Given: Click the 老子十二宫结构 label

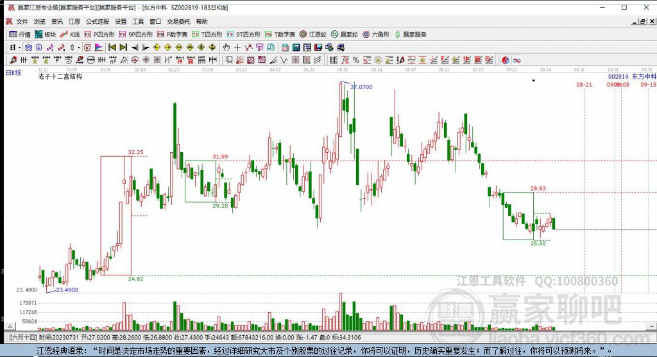Looking at the screenshot, I should tap(60, 76).
